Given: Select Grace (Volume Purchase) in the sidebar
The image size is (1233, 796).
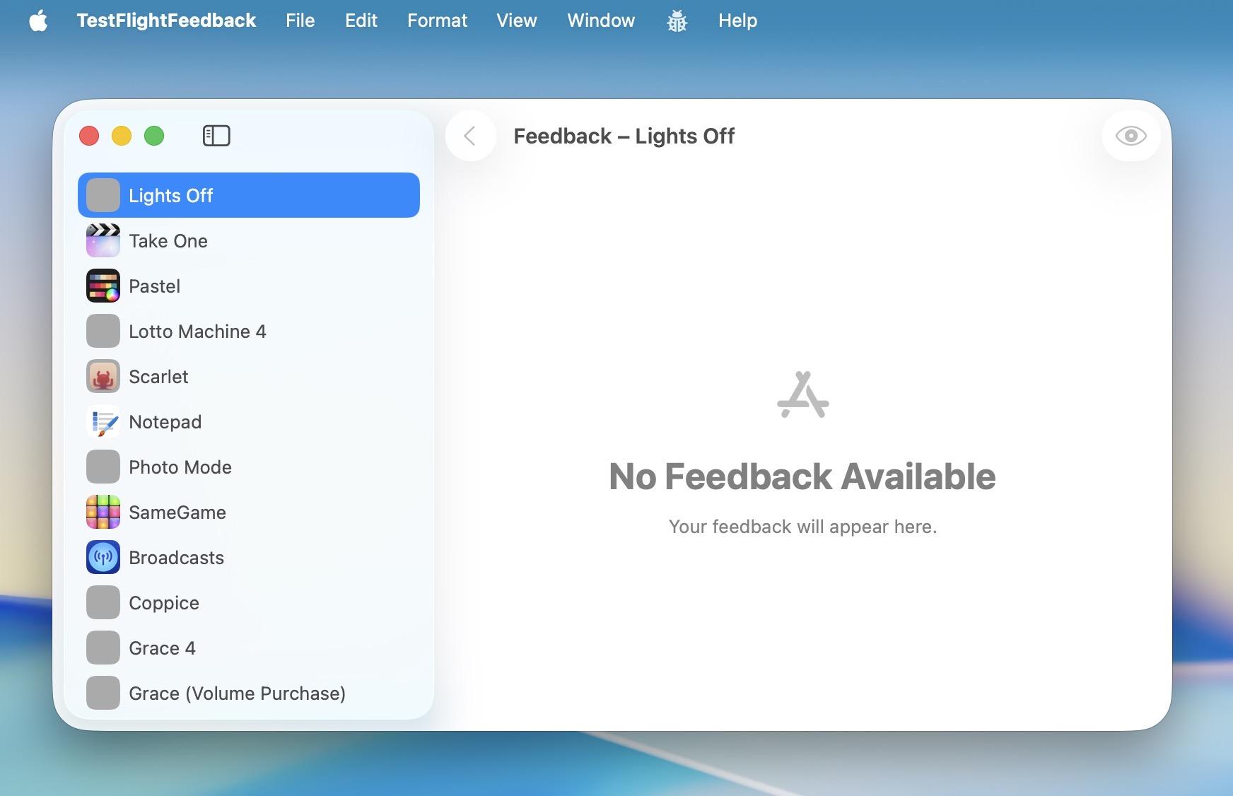Looking at the screenshot, I should click(249, 693).
